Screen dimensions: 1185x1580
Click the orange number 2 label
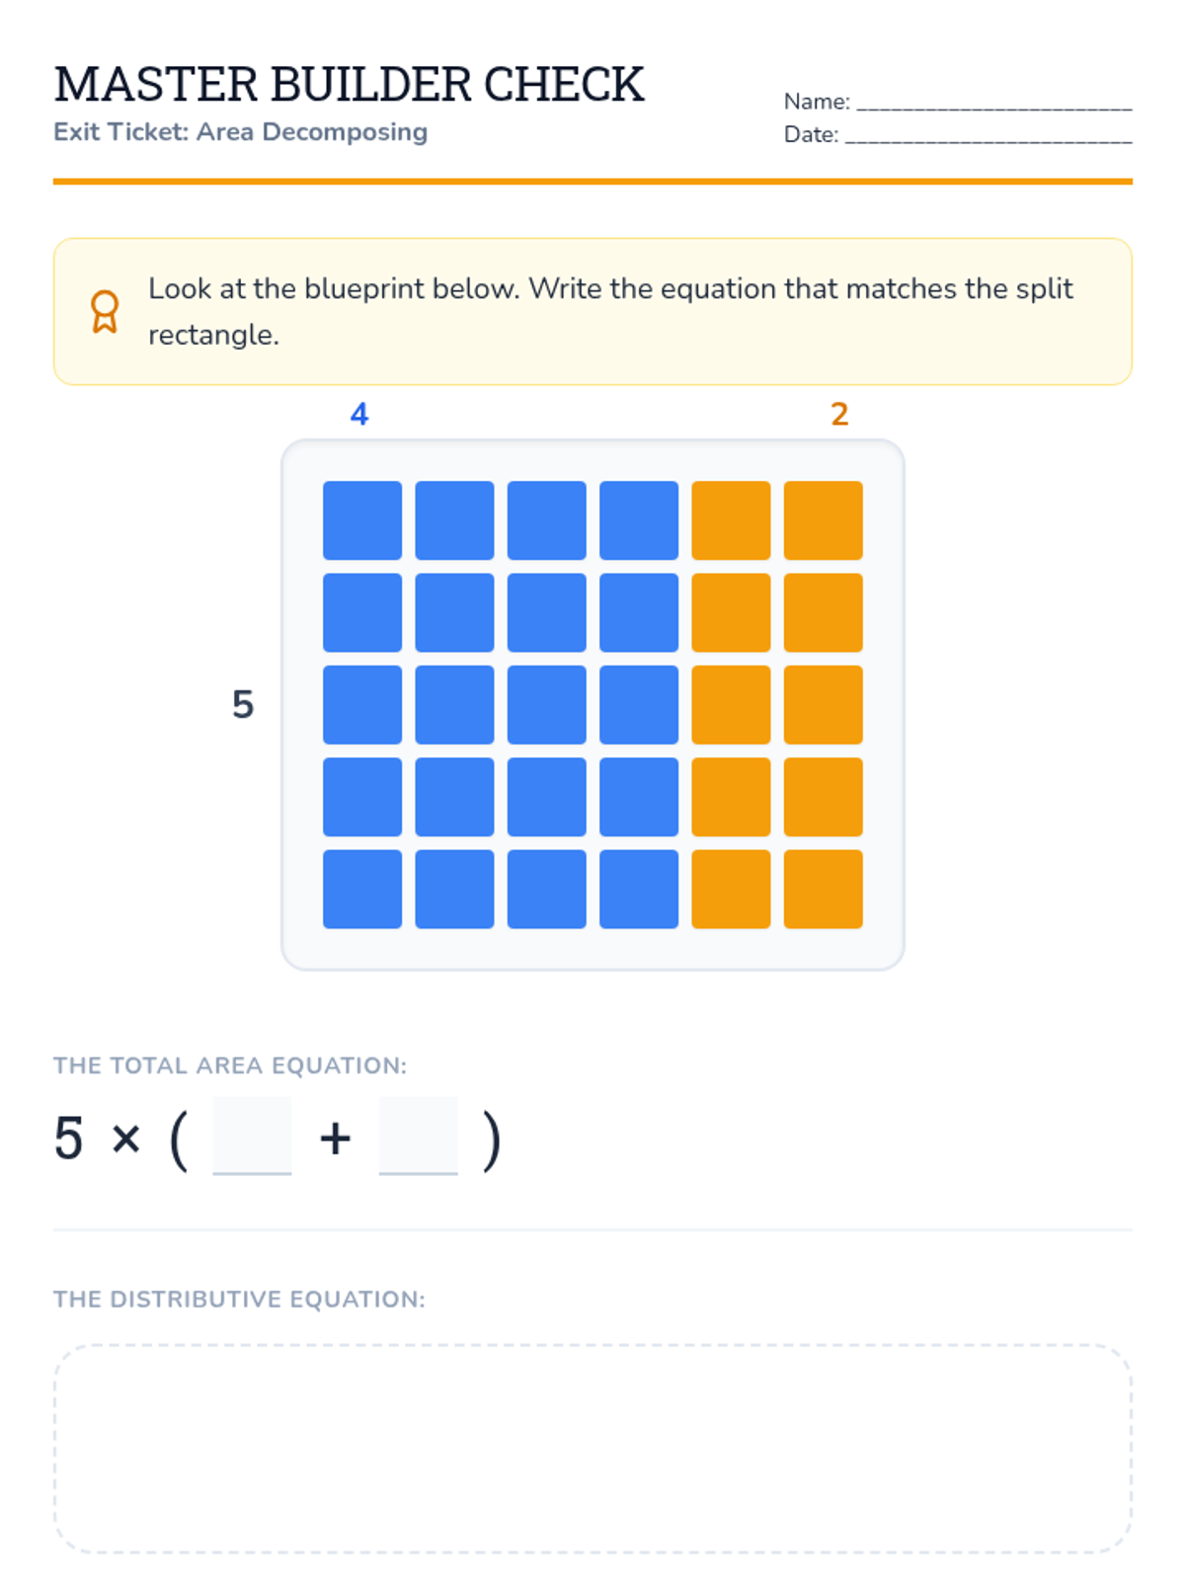[839, 414]
